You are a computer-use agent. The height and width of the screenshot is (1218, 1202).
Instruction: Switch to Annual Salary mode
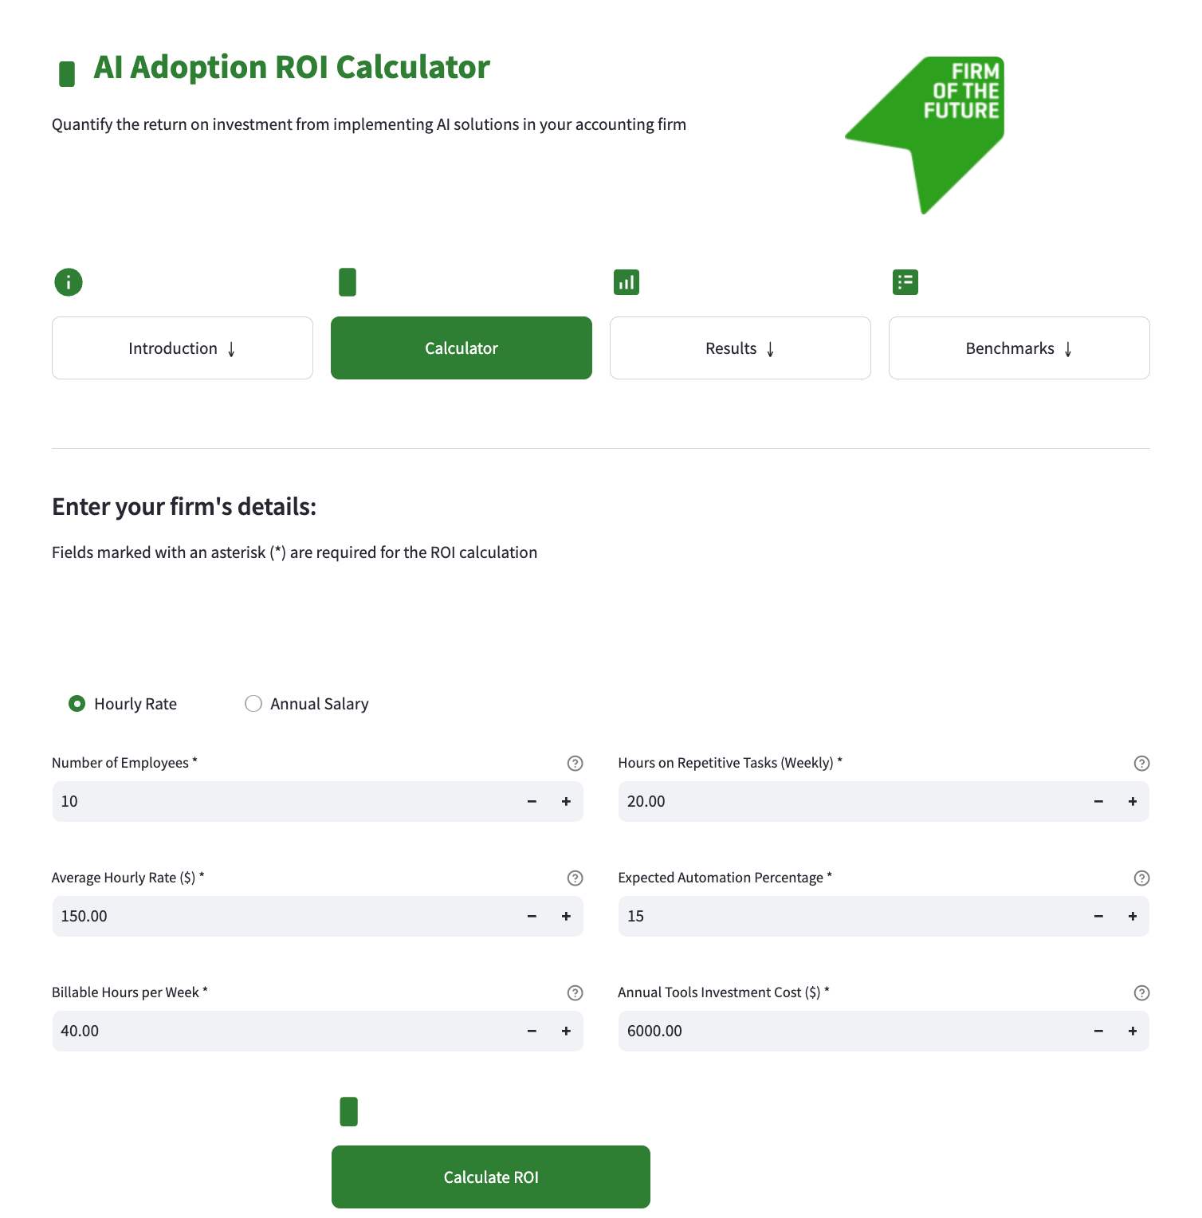253,703
